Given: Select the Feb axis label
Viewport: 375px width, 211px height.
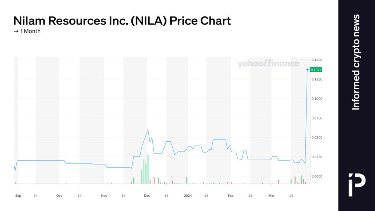Looking at the screenshot, I should pos(231,196).
